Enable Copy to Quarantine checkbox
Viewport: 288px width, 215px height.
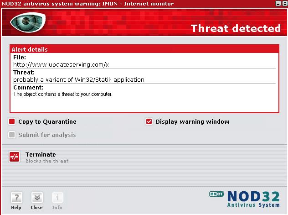(12, 121)
